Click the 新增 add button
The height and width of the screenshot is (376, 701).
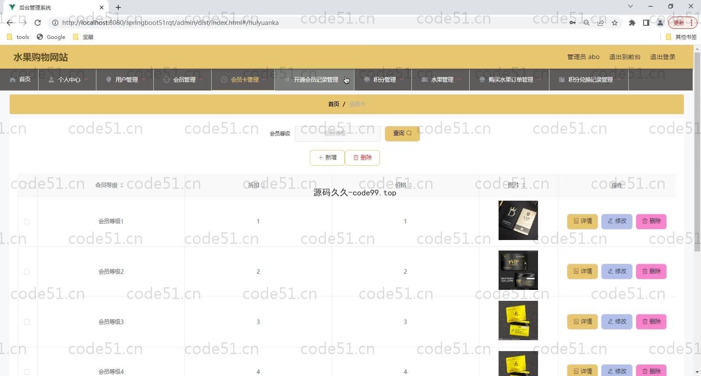(327, 158)
